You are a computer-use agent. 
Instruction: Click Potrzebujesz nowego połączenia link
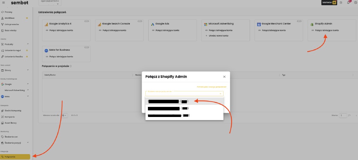(212, 87)
